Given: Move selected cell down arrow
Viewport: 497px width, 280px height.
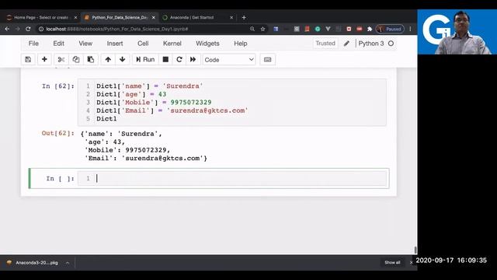Looking at the screenshot, I should pos(123,59).
